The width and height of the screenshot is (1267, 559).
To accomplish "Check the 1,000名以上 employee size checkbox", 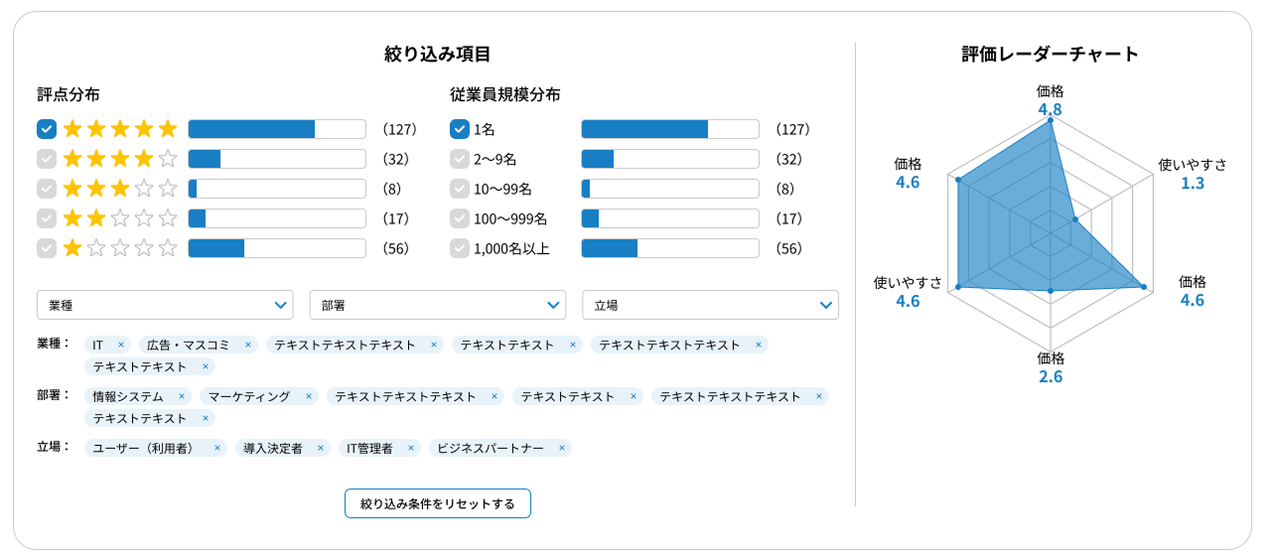I will (459, 248).
